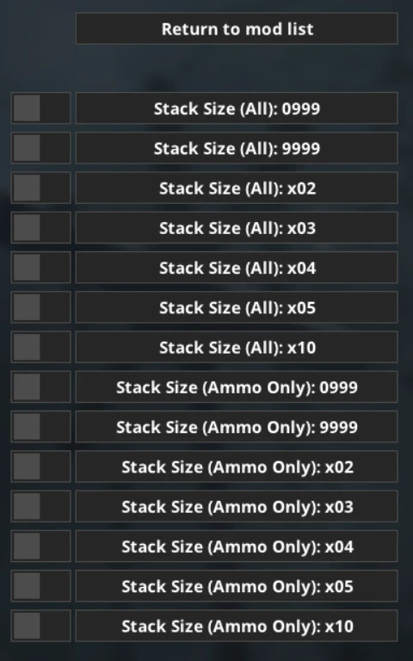Screen dimensions: 413x661
Task: Enable the Stack Size (All): 0999 toggle
Action: pos(40,108)
